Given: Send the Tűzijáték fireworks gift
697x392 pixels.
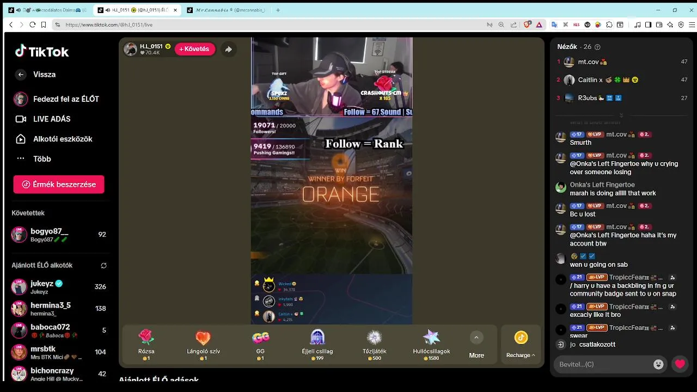Looking at the screenshot, I should click(x=375, y=345).
